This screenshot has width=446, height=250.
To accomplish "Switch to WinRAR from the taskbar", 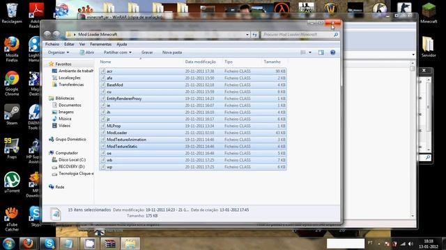I will 109,244.
